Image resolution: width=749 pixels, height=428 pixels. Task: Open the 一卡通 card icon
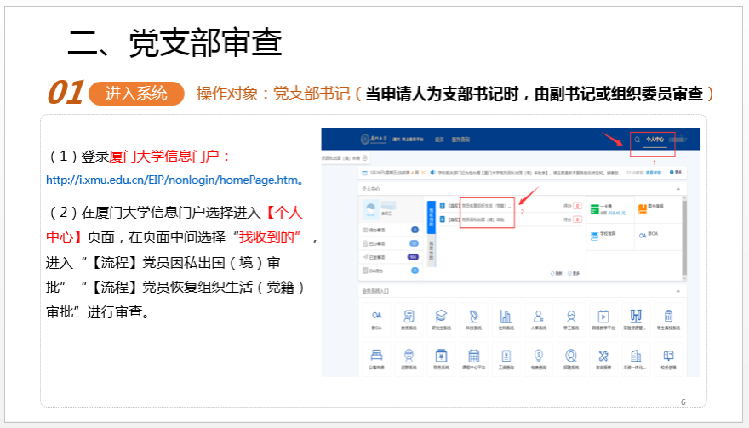point(594,208)
